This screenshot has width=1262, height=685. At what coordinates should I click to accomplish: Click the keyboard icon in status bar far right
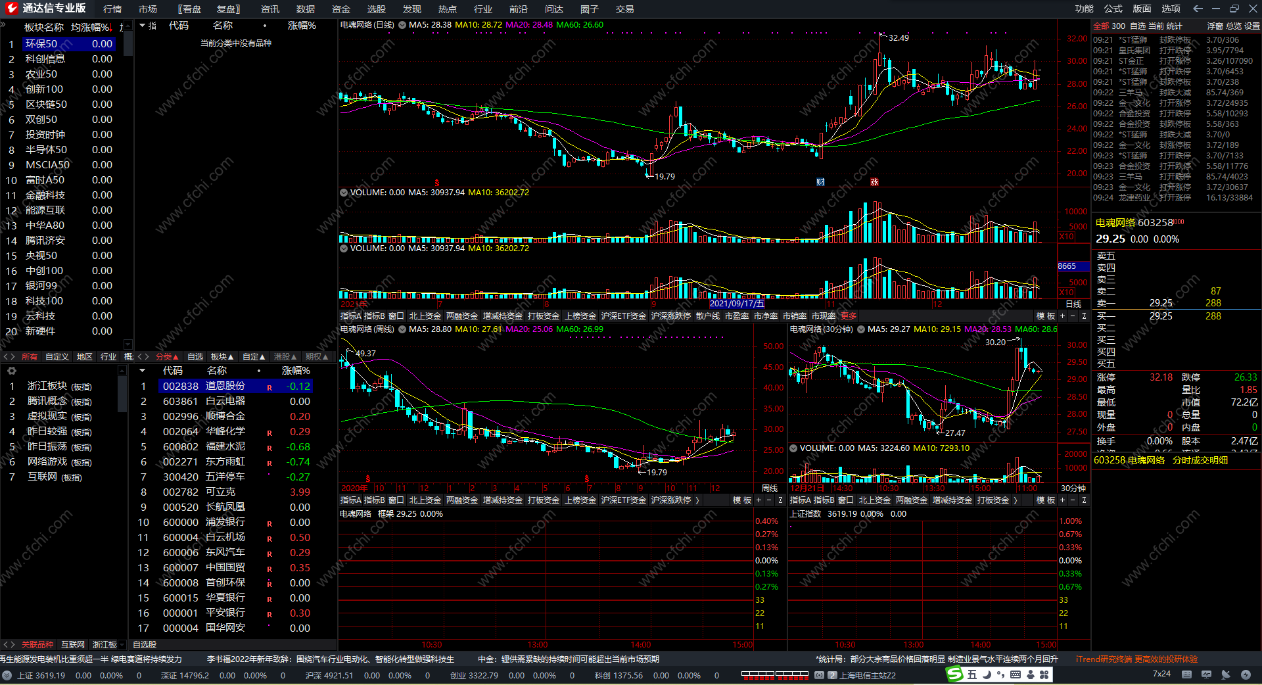(1186, 674)
